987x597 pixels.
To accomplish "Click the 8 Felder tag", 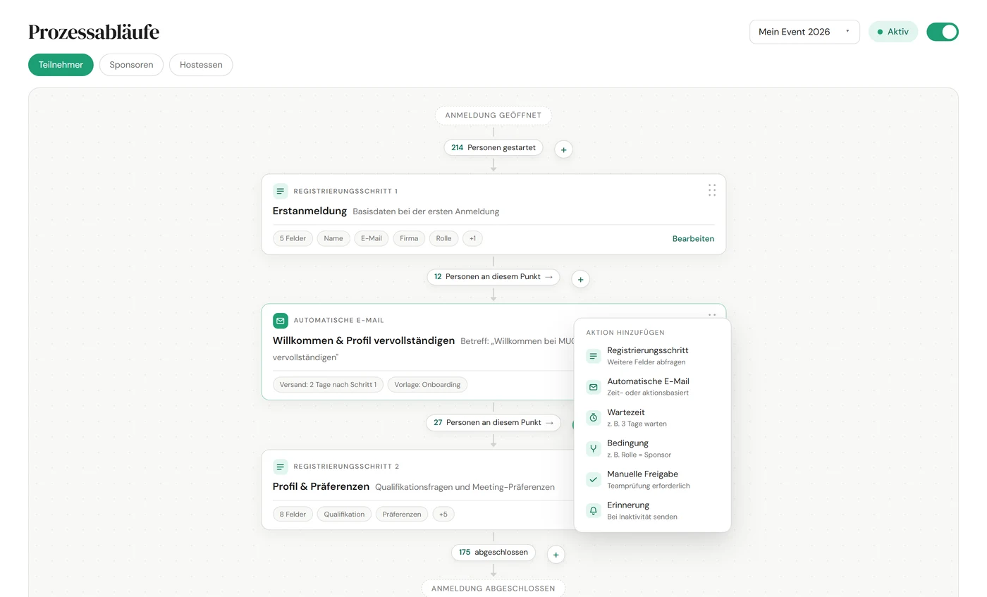I will (x=293, y=515).
